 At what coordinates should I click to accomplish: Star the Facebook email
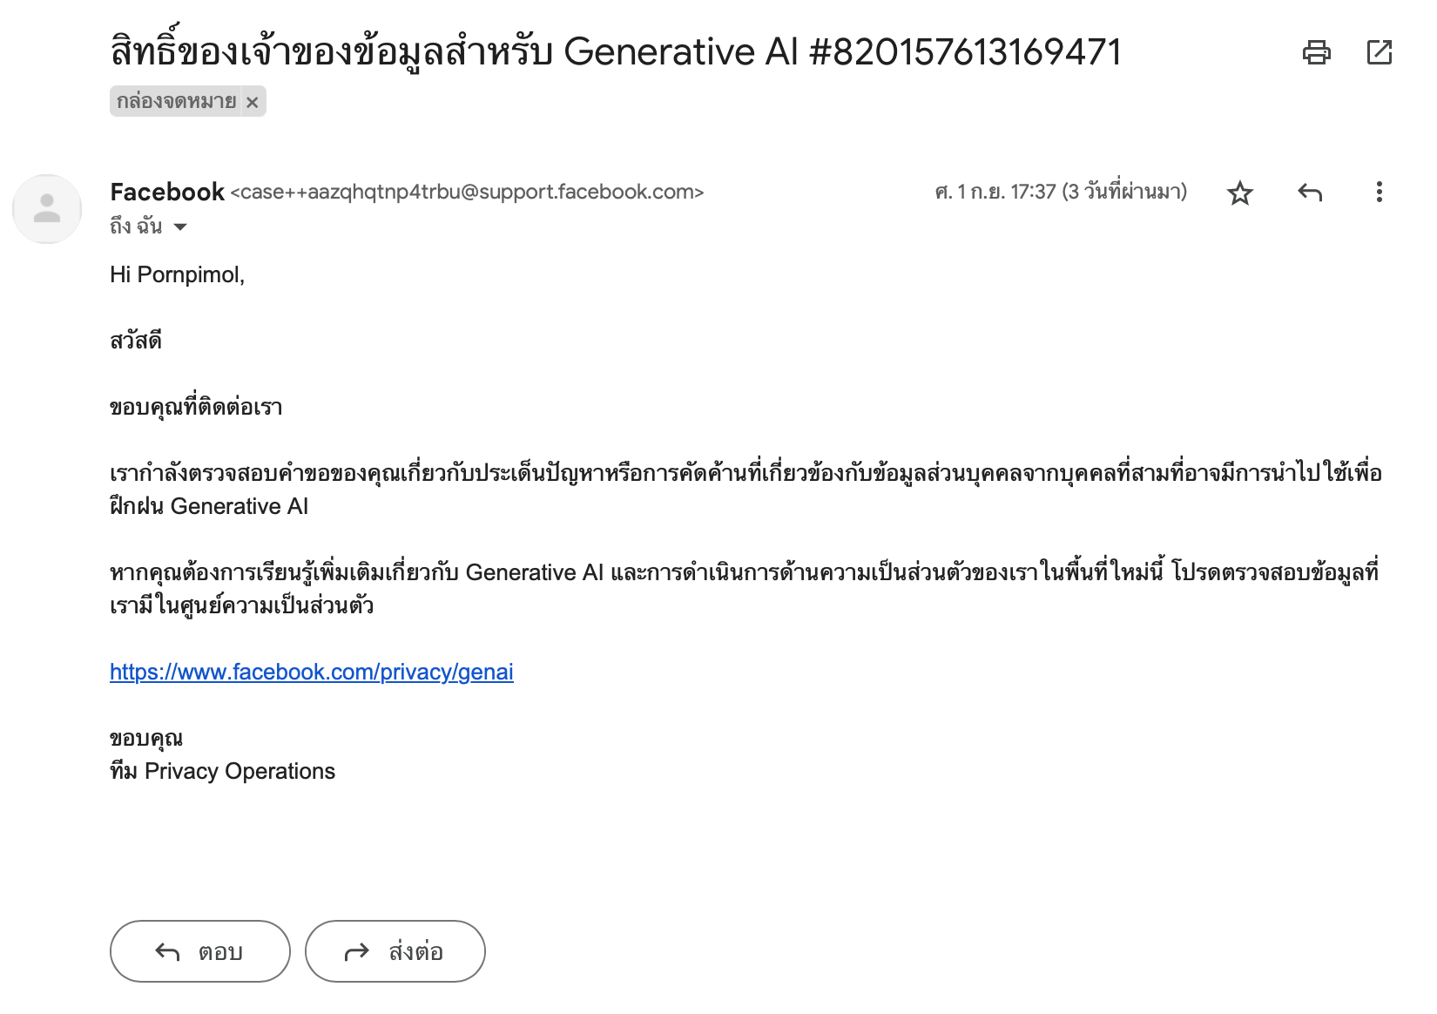pos(1239,193)
